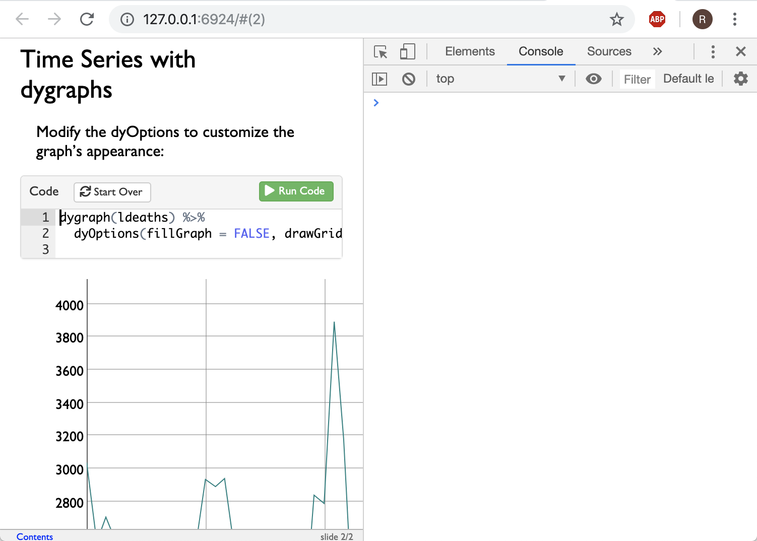
Task: Show the console sidebar panel
Action: [380, 79]
